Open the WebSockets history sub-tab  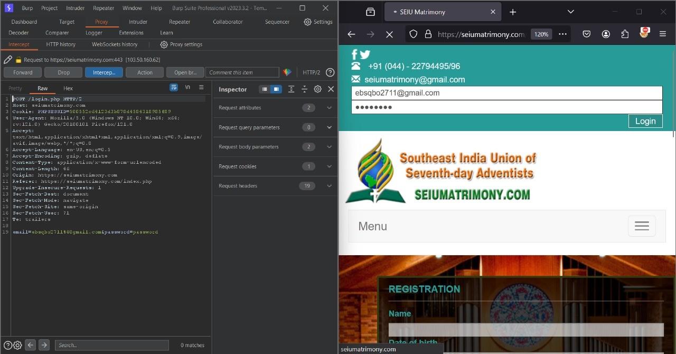click(x=115, y=44)
